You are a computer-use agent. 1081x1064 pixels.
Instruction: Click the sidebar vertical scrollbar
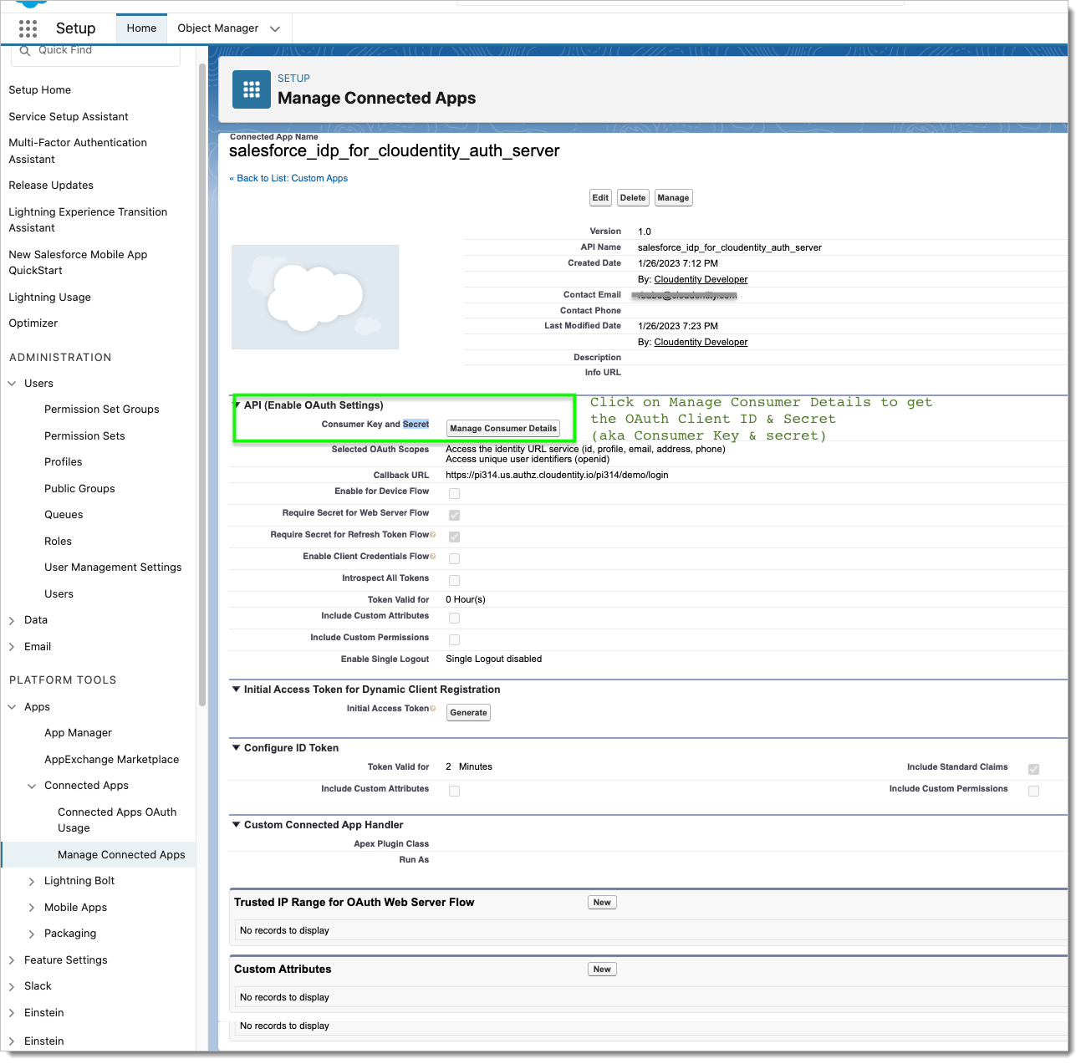[x=202, y=384]
